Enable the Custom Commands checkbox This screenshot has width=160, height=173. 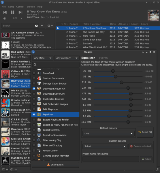[x=34, y=78]
